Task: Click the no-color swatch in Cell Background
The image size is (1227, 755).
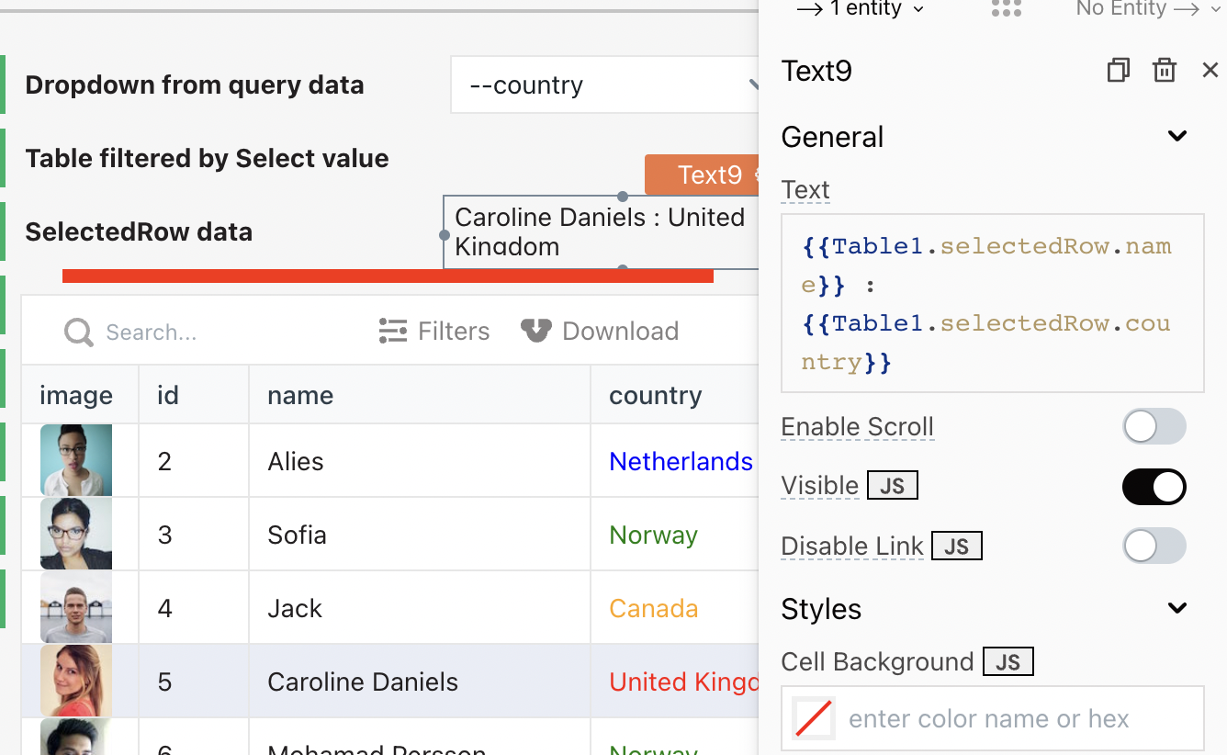Action: [x=813, y=718]
